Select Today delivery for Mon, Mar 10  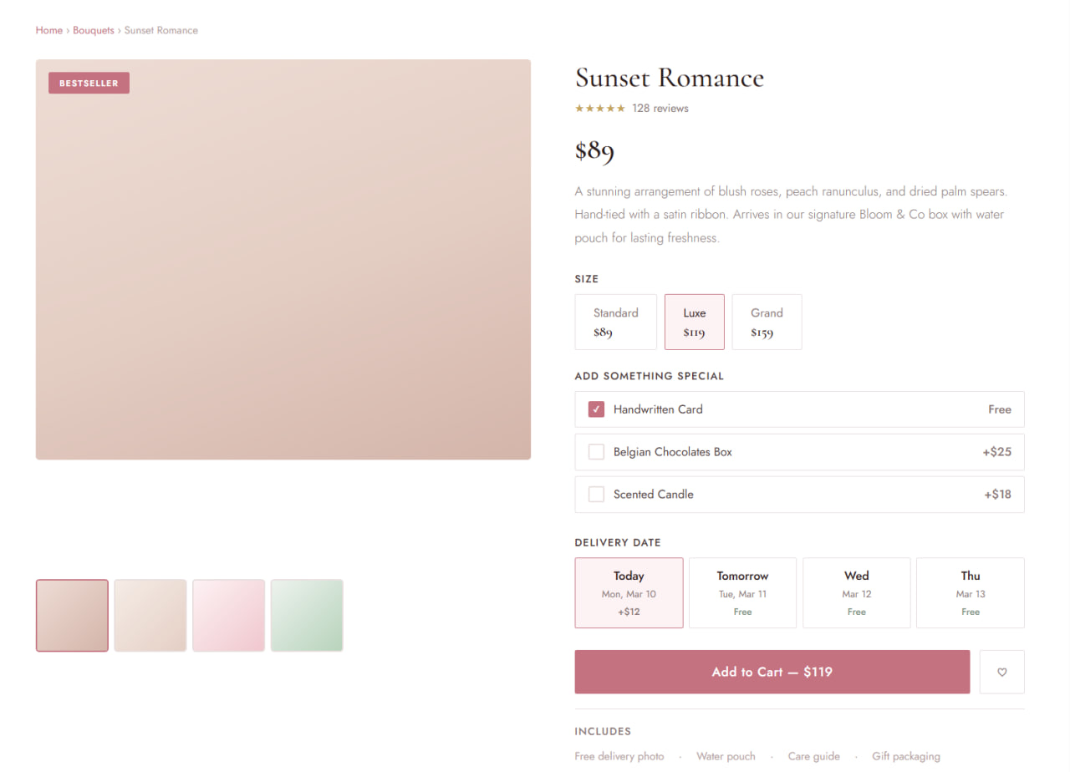click(629, 592)
